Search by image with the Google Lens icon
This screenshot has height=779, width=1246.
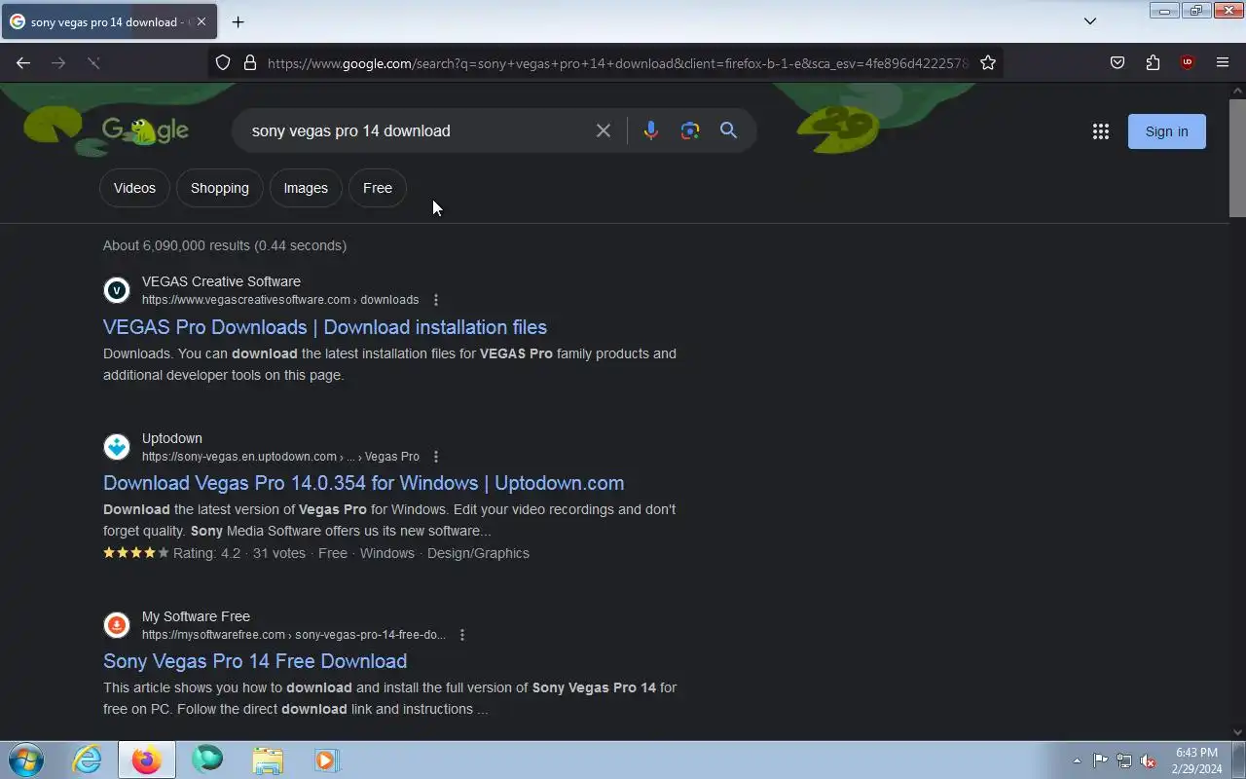tap(690, 130)
